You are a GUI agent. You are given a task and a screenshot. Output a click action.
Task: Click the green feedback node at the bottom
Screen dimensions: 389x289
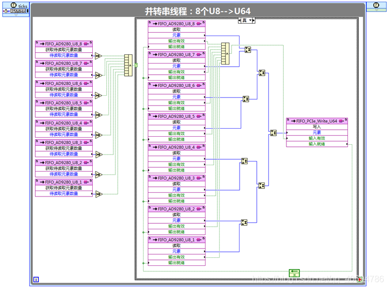coord(294,273)
